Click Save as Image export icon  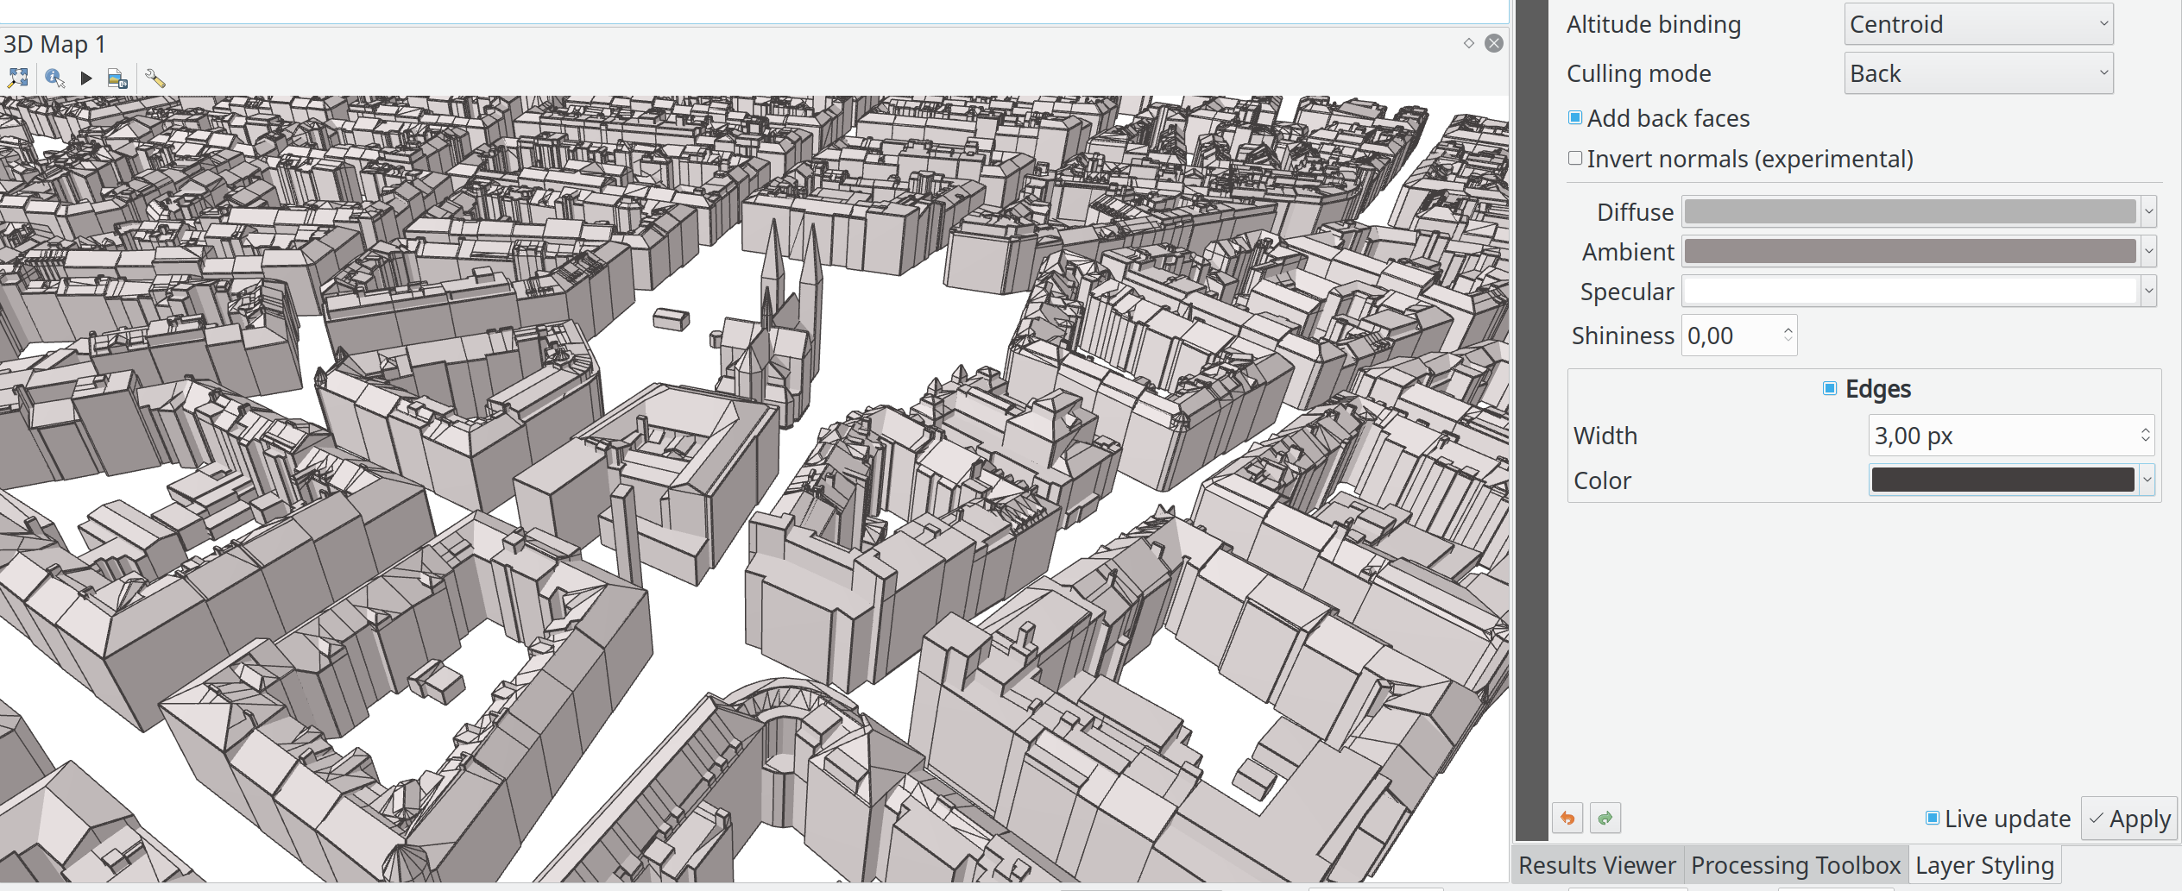pyautogui.click(x=117, y=79)
